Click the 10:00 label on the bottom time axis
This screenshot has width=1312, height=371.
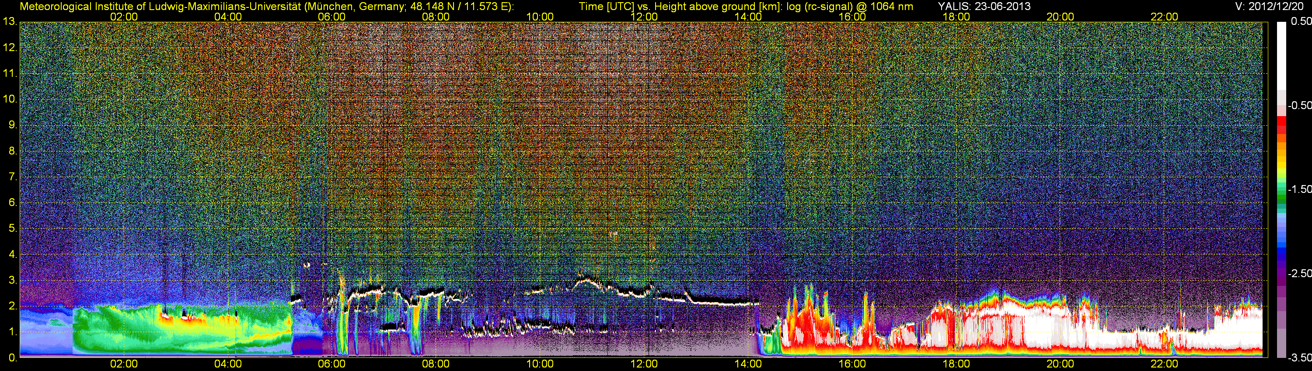click(x=540, y=364)
